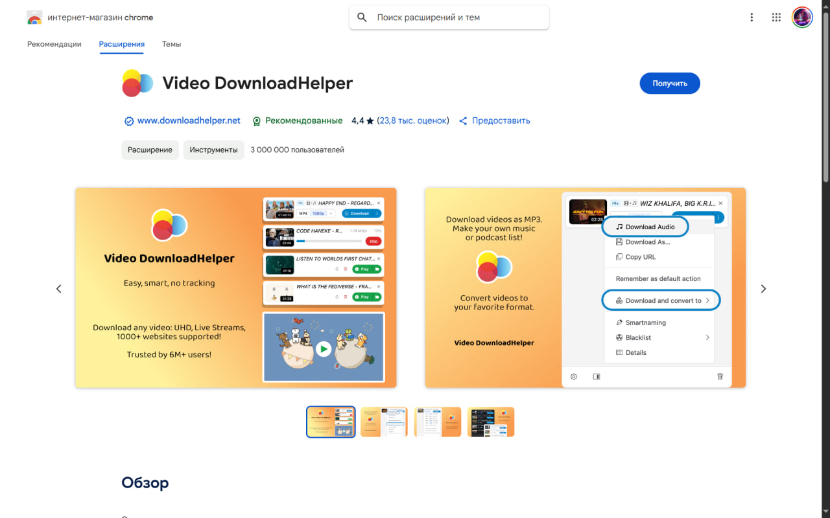Click the Инструменты category chip
830x518 pixels.
point(213,150)
